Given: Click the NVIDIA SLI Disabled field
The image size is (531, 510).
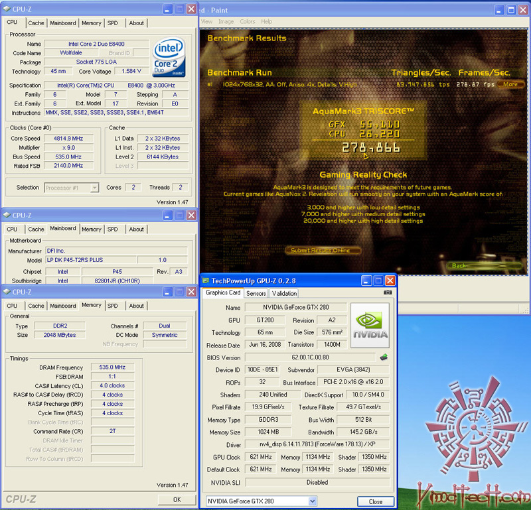Looking at the screenshot, I should 317,482.
